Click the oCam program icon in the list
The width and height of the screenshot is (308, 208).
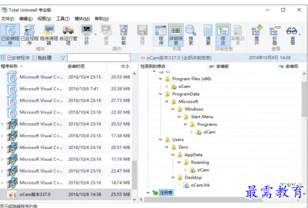(12, 195)
